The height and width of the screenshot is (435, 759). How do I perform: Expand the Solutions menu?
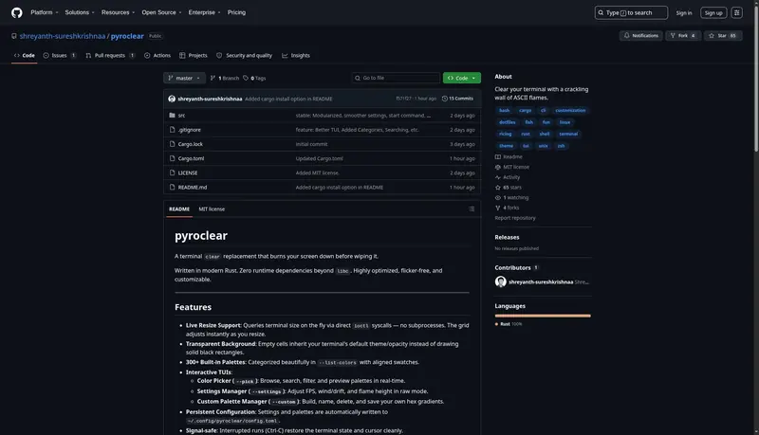pyautogui.click(x=80, y=12)
